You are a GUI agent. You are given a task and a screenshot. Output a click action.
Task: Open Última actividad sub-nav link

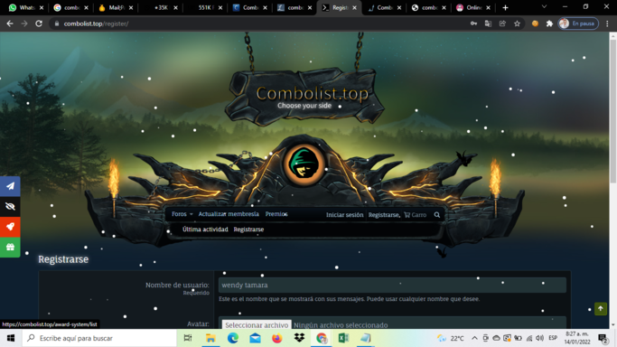pos(205,230)
